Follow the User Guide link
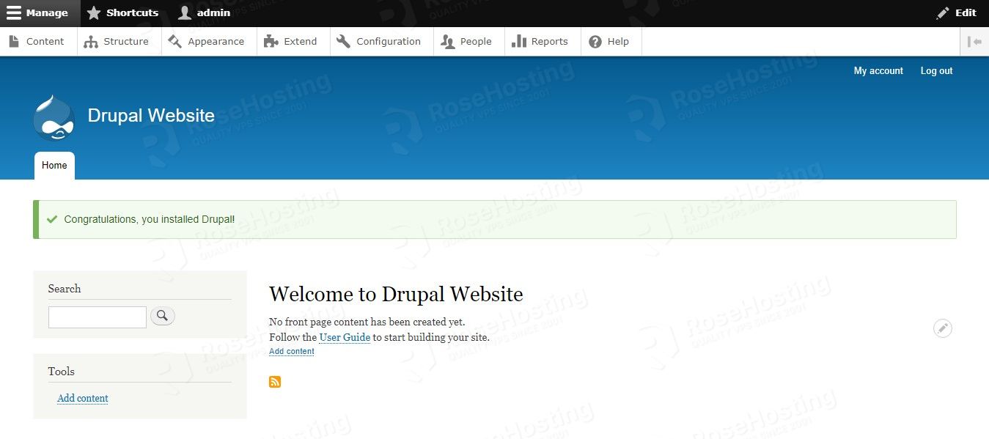 click(x=345, y=337)
